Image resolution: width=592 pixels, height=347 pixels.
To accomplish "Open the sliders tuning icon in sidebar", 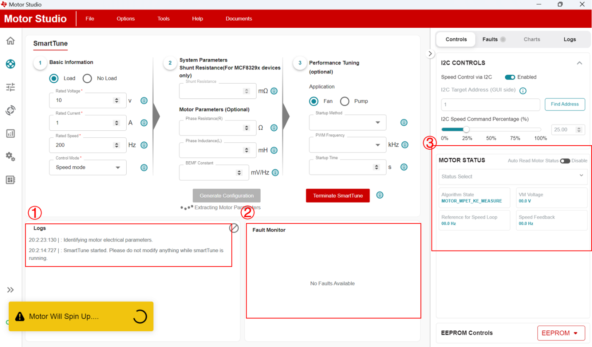I will click(x=11, y=87).
